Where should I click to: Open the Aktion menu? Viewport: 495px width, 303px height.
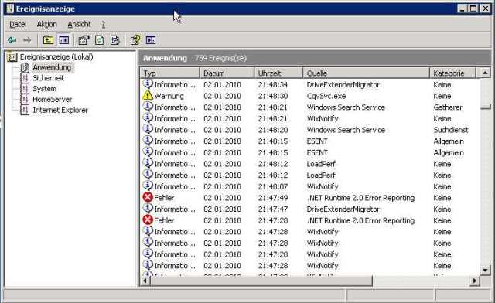pos(46,24)
